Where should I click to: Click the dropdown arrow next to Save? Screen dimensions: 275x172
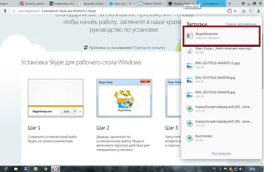75,111
